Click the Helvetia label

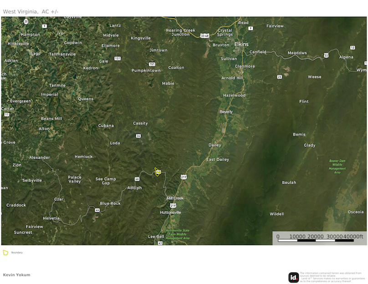pyautogui.click(x=51, y=218)
